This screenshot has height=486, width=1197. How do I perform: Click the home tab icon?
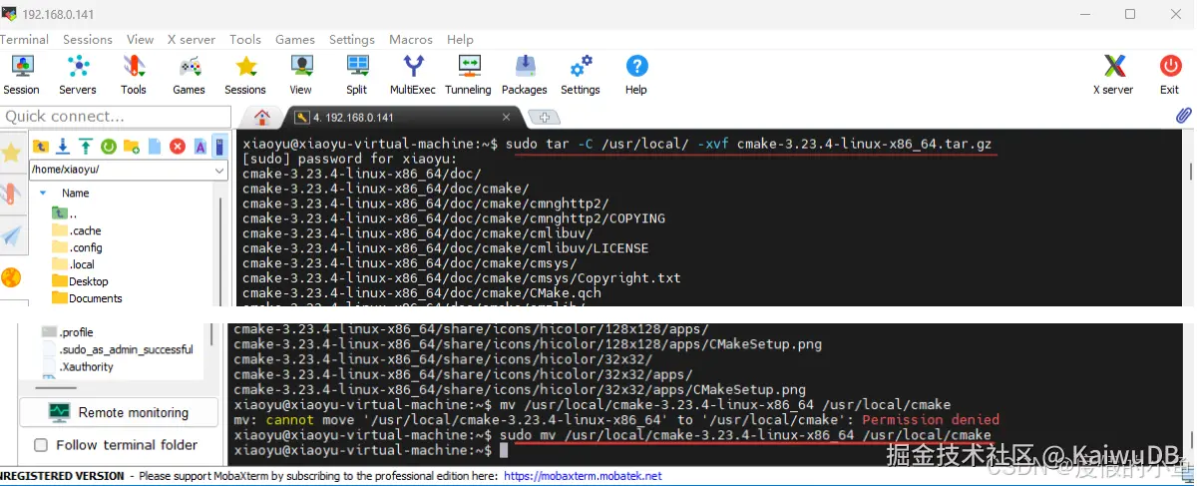[262, 117]
